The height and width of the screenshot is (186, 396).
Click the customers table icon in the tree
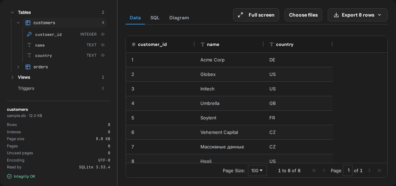pyautogui.click(x=28, y=23)
